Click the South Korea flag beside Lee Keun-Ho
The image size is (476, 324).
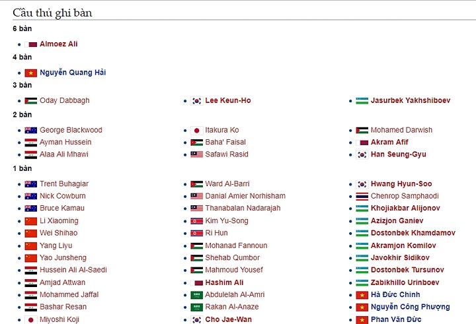(196, 101)
